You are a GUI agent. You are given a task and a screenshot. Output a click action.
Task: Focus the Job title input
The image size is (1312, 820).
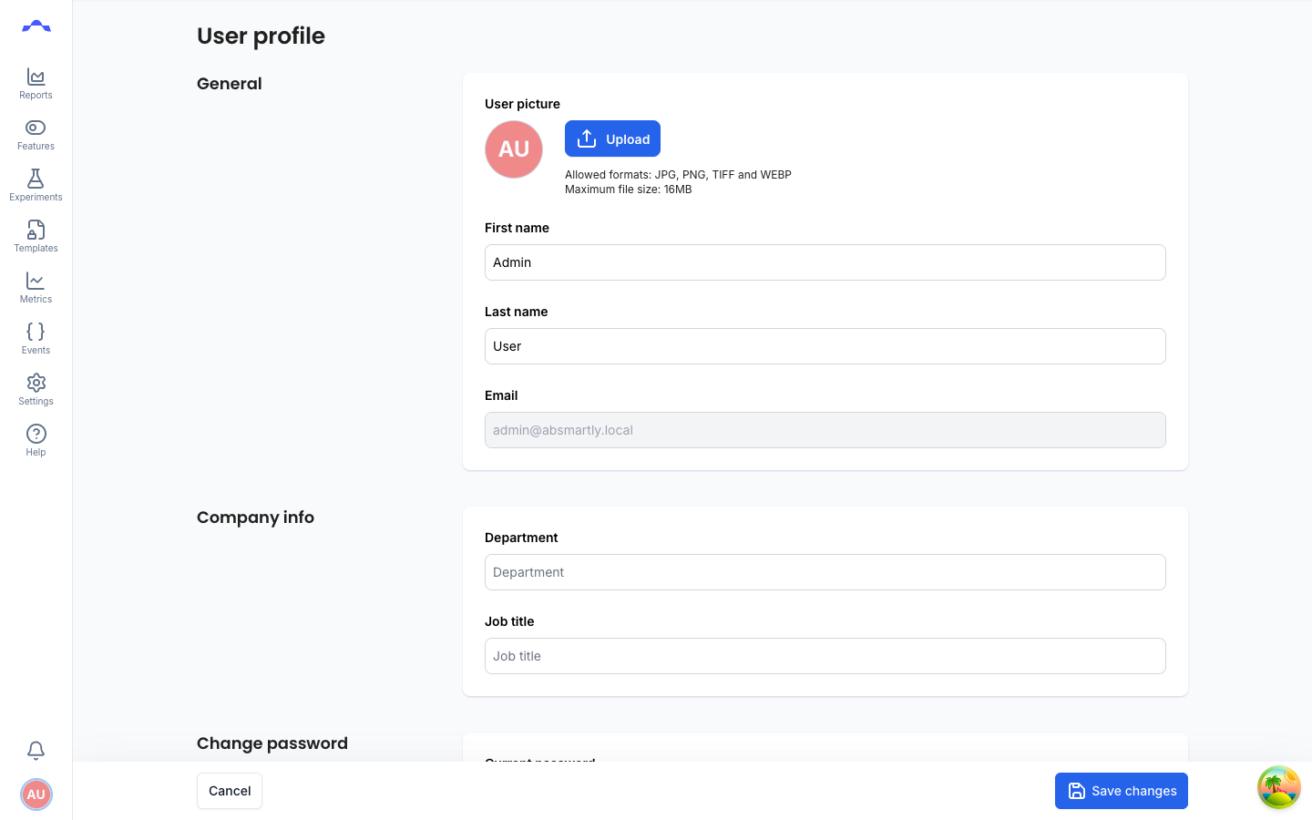[x=825, y=656]
